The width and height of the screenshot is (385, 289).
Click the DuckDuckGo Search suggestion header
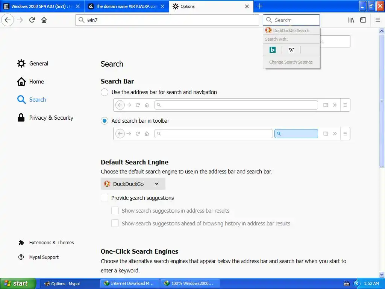[291, 30]
